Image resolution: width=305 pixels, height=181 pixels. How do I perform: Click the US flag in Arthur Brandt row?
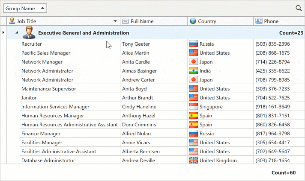tap(193, 97)
